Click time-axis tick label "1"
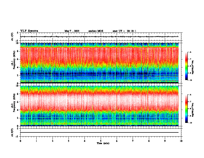Image resolution: width=204 pixels, height=158 pixels. coord(36,141)
